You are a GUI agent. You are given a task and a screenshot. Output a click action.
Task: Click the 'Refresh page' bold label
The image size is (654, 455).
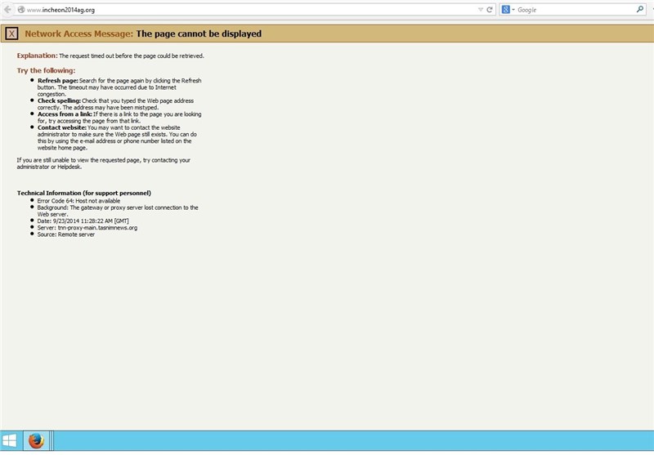click(x=57, y=81)
